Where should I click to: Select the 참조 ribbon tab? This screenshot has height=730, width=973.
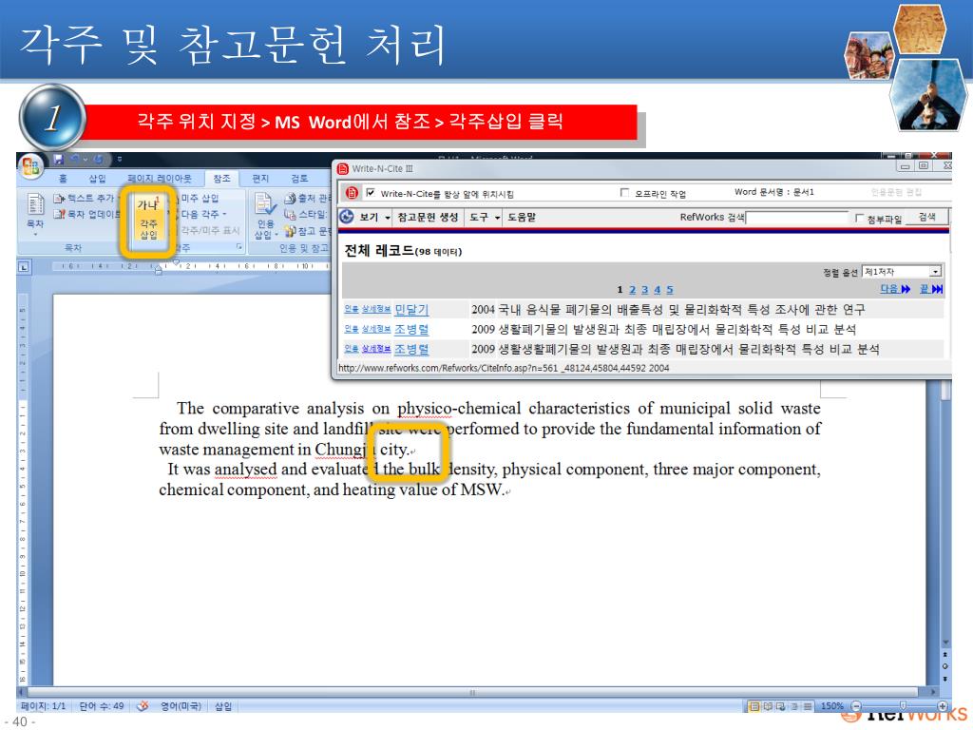pyautogui.click(x=221, y=179)
